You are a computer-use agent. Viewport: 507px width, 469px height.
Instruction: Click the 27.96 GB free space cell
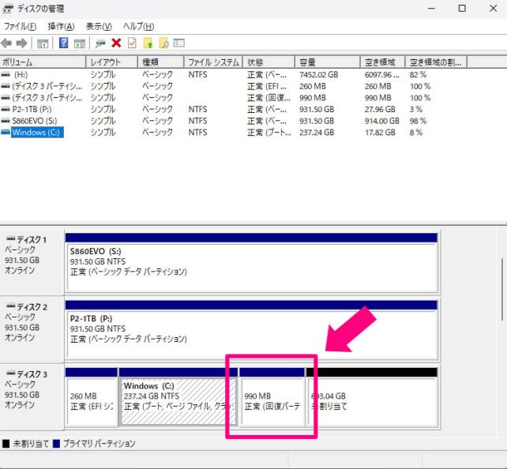(380, 109)
